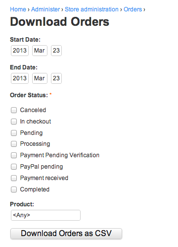The width and height of the screenshot is (178, 247).
Task: Enable the In checkout checkbox
Action: [x=14, y=122]
